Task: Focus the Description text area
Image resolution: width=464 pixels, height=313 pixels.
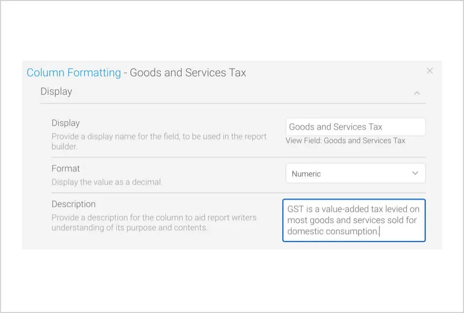Action: [354, 220]
